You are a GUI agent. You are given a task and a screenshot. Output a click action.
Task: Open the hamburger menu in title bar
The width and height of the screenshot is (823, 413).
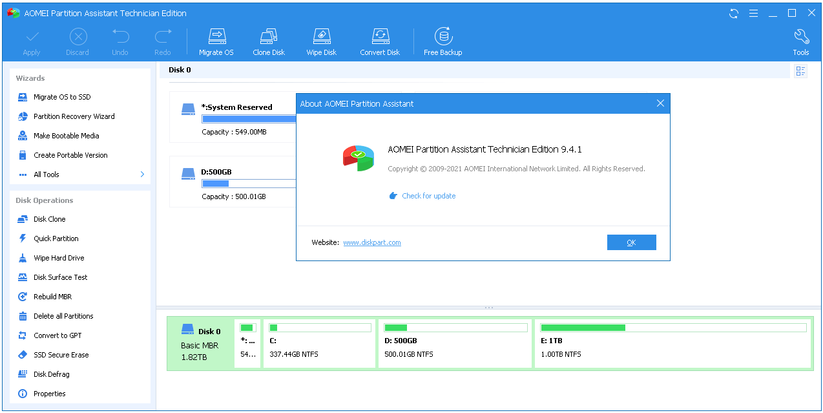click(x=753, y=13)
